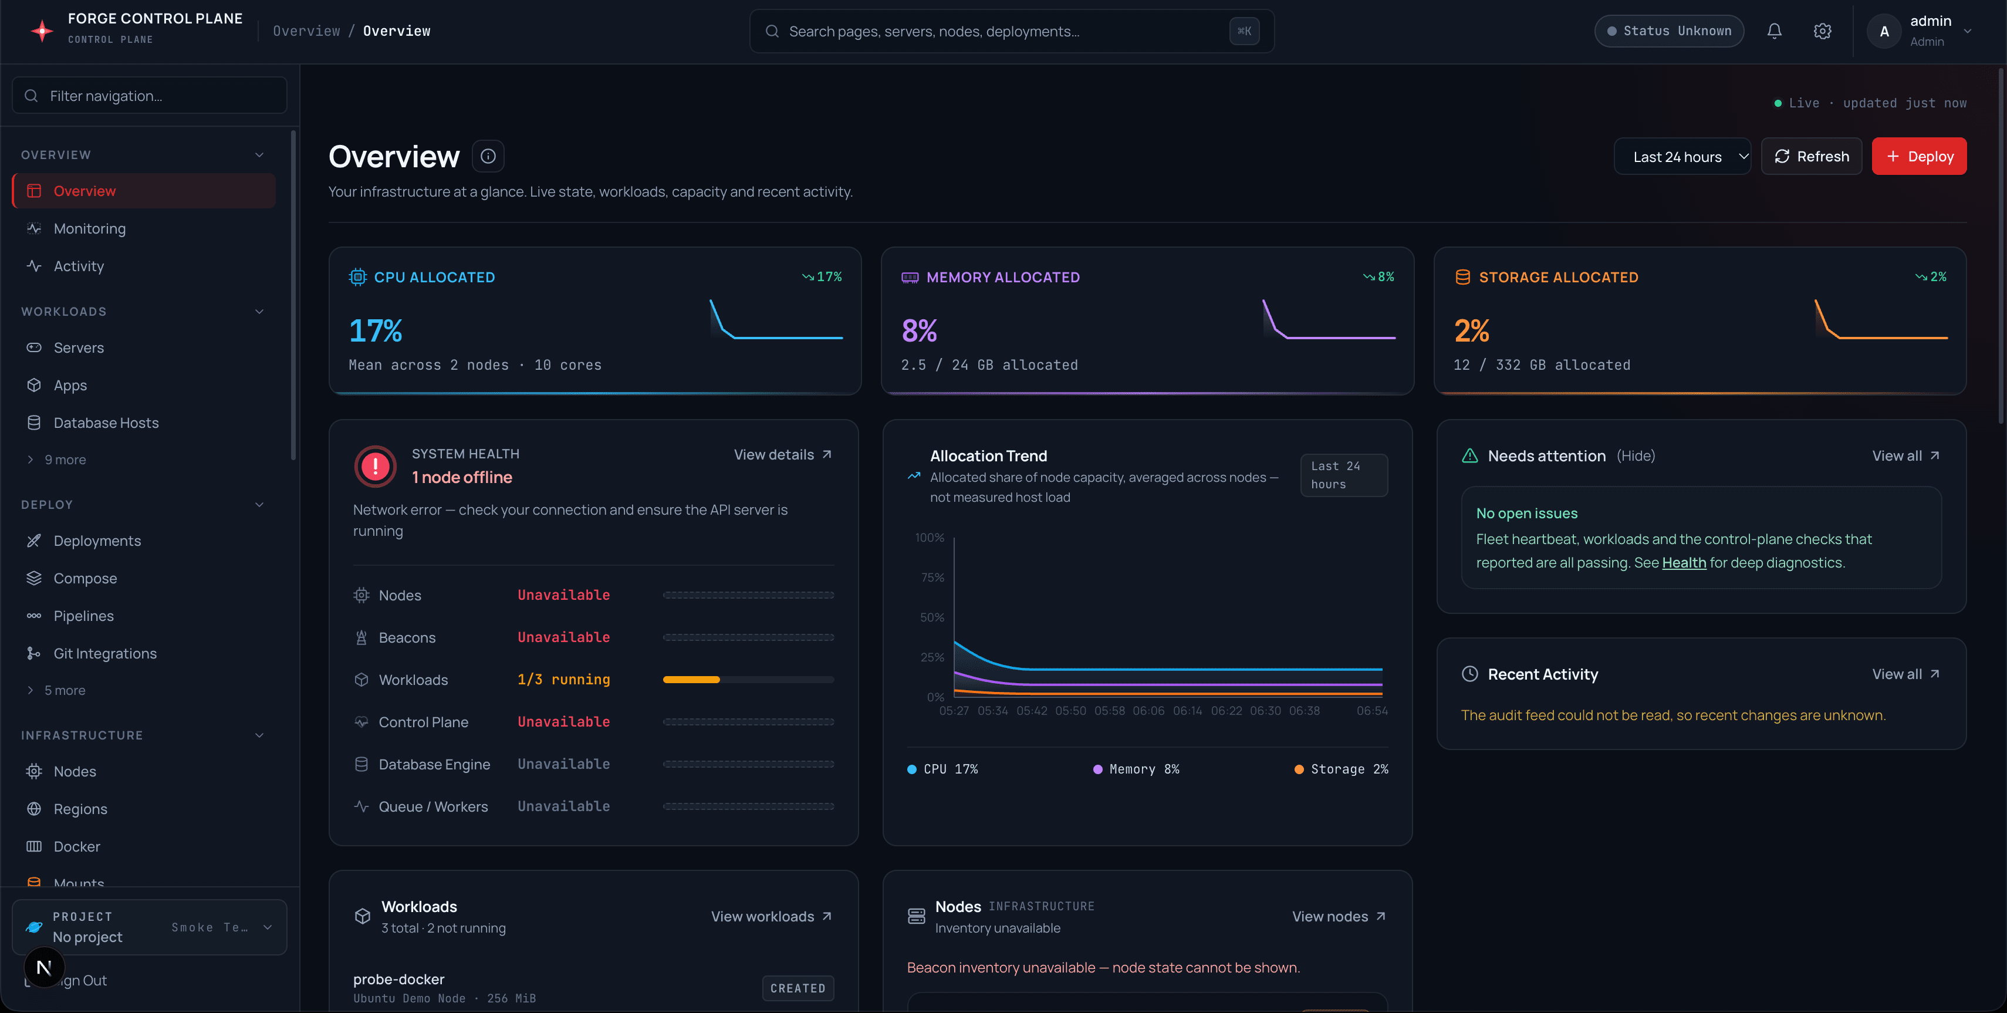Click the Forge Control Plane logo
This screenshot has height=1013, width=2007.
coord(41,31)
